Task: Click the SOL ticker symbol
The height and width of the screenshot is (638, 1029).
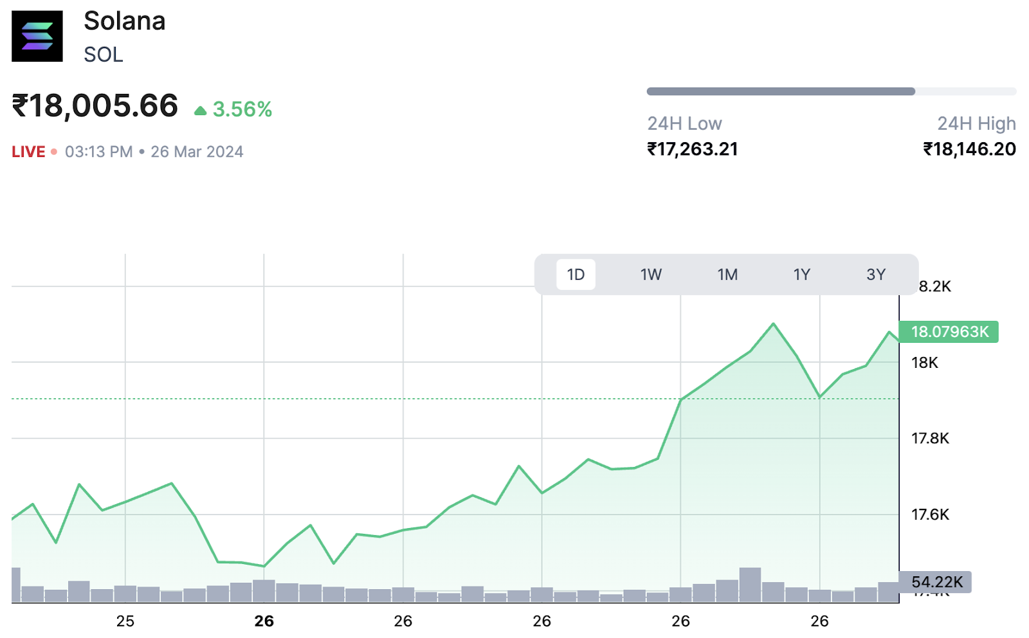Action: coord(103,55)
